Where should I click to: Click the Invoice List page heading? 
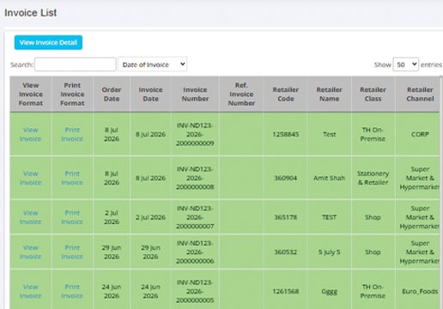[x=31, y=13]
